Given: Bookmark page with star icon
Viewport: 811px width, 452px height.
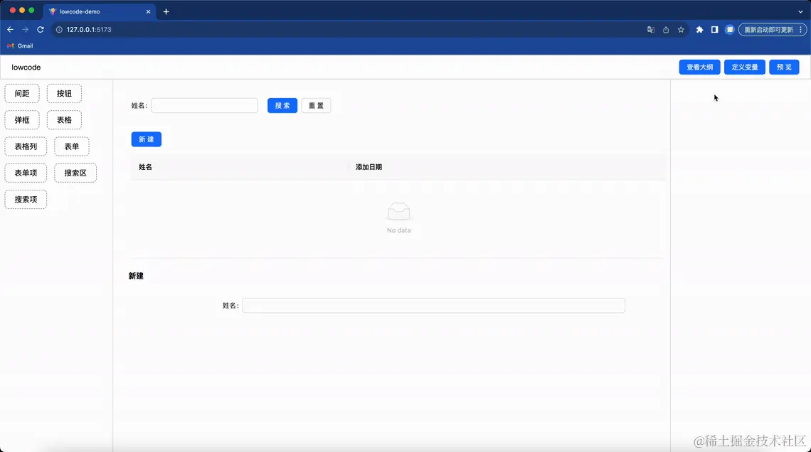Looking at the screenshot, I should click(681, 29).
